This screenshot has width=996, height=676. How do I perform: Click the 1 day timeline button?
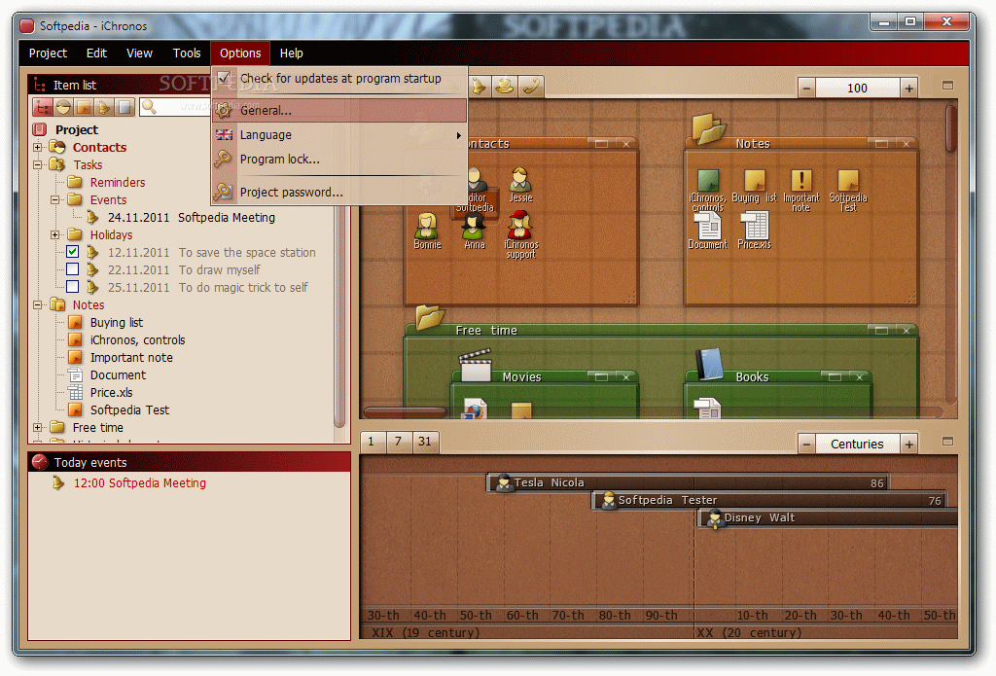pos(371,441)
